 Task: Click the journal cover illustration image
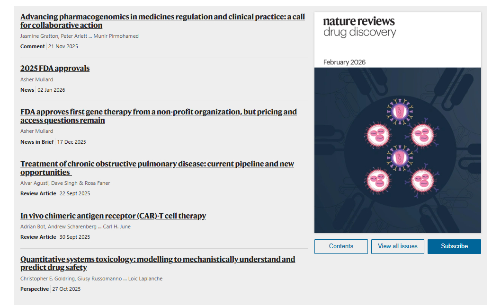(x=398, y=150)
